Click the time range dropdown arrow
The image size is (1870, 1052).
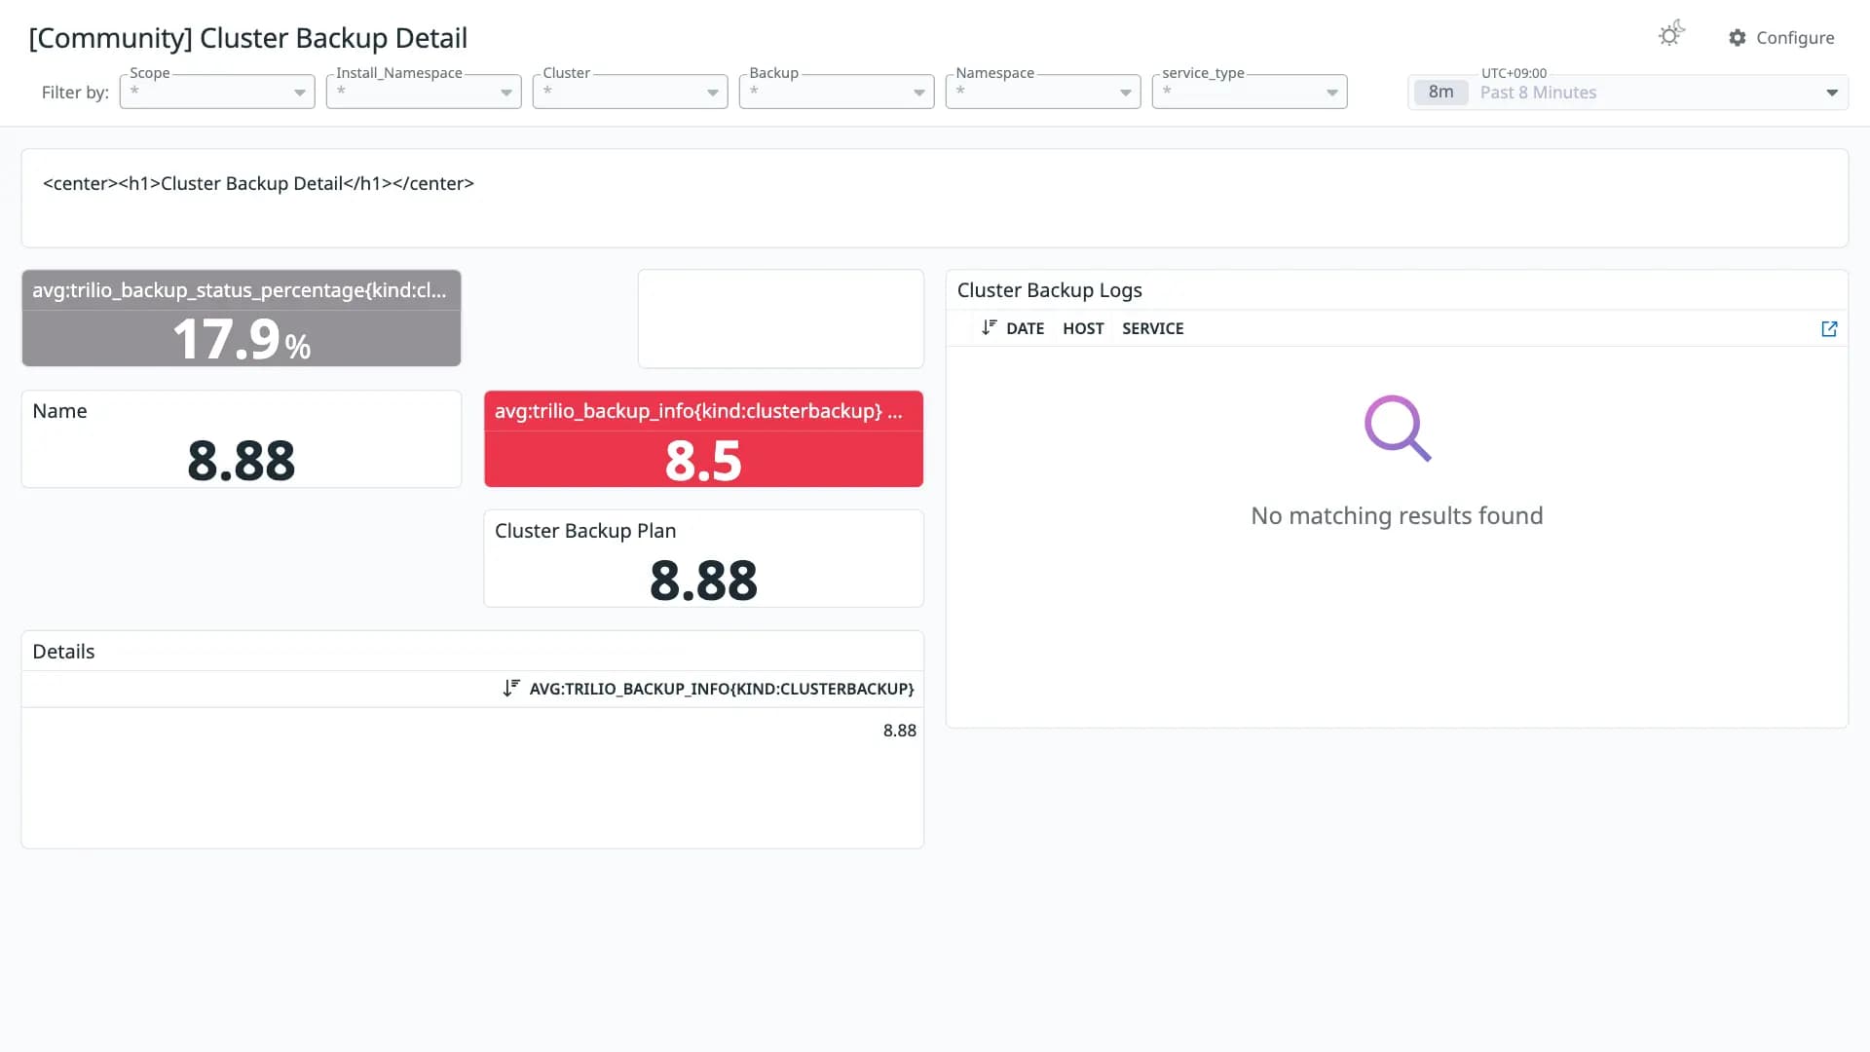tap(1831, 93)
